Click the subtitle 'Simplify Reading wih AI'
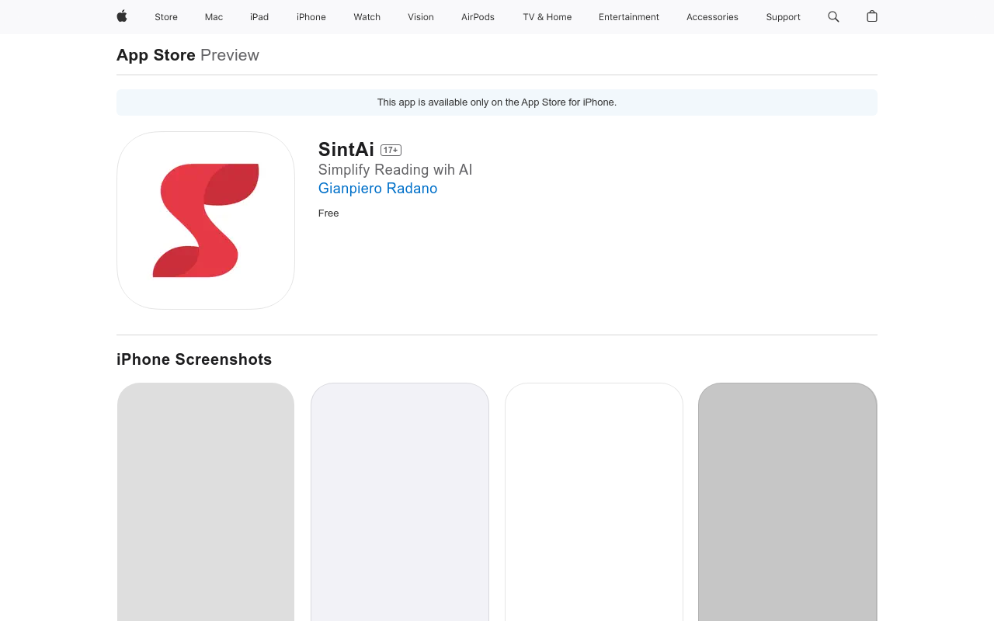The image size is (994, 621). [x=395, y=170]
